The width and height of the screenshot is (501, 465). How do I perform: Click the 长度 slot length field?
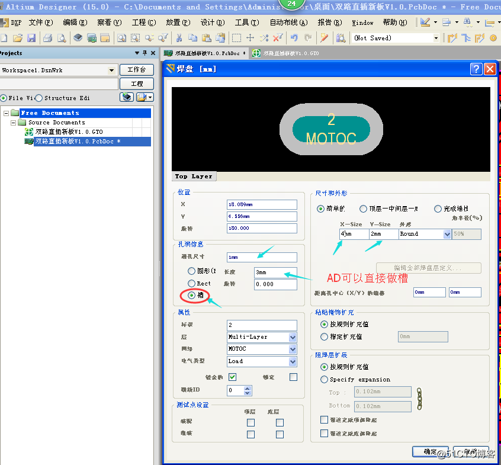click(275, 272)
